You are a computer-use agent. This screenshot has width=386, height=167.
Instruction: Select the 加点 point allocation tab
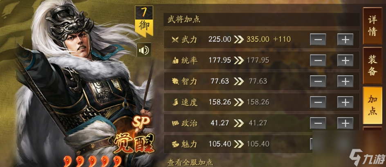tap(373, 105)
